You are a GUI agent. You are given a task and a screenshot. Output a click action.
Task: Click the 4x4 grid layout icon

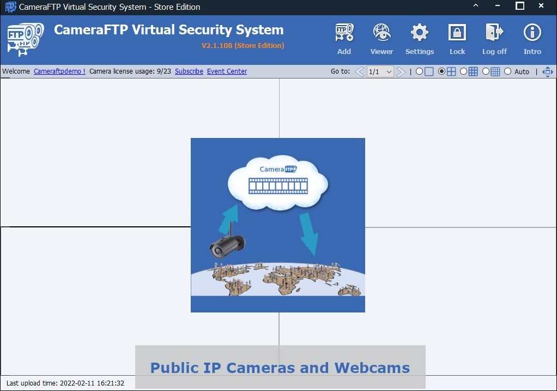pos(495,72)
